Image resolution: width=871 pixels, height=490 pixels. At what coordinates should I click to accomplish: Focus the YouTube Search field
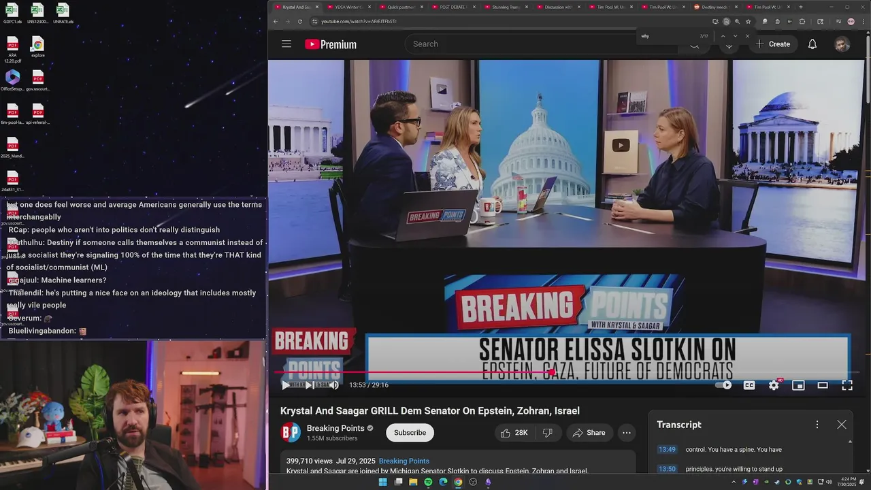click(x=541, y=44)
